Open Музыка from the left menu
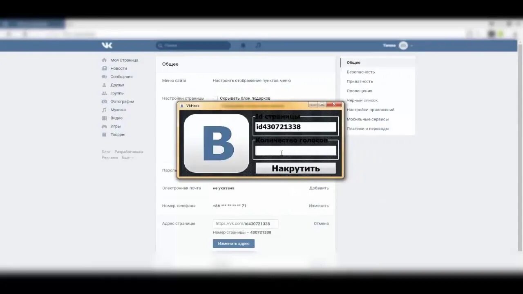 (x=118, y=110)
